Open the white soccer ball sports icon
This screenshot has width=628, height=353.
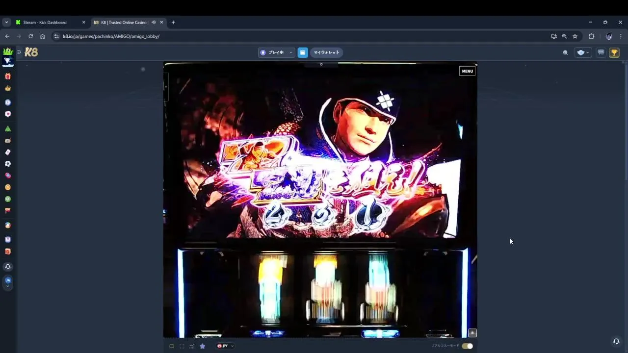click(x=8, y=164)
